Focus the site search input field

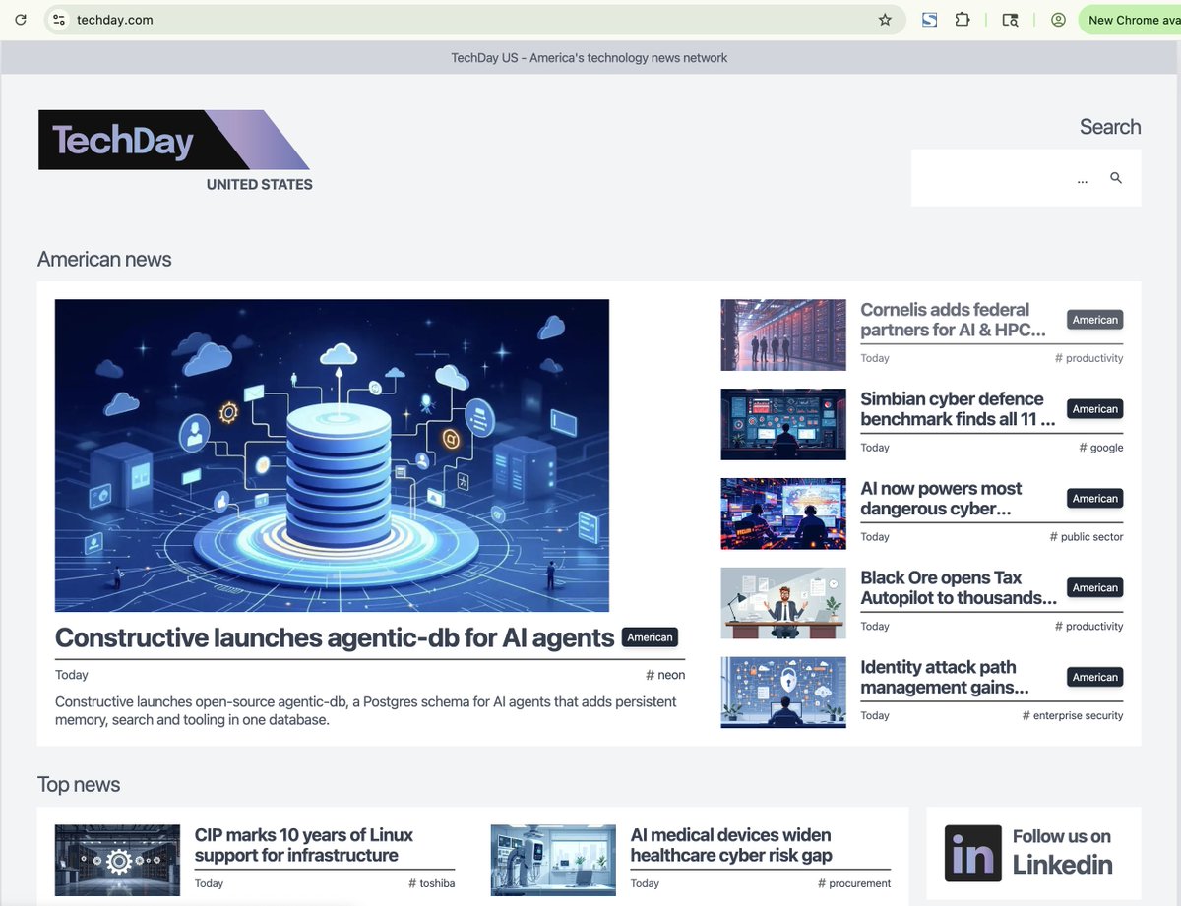pyautogui.click(x=1004, y=178)
